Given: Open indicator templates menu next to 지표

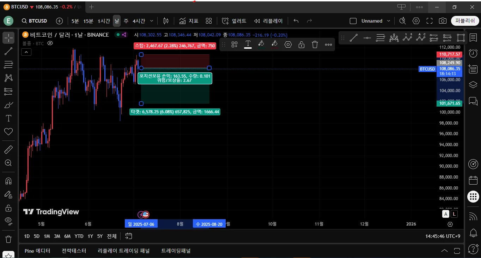Looking at the screenshot, I should 209,21.
